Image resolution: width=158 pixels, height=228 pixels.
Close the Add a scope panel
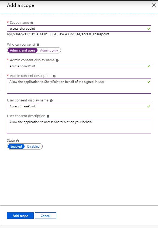(154, 5)
